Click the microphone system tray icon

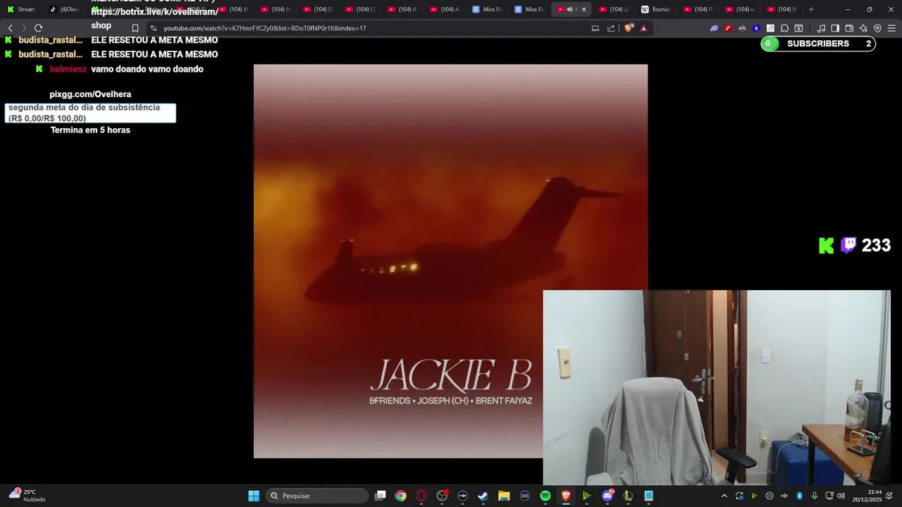pos(814,496)
